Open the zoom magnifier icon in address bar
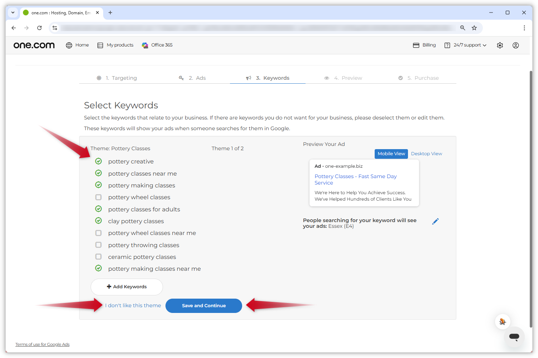 click(x=463, y=28)
